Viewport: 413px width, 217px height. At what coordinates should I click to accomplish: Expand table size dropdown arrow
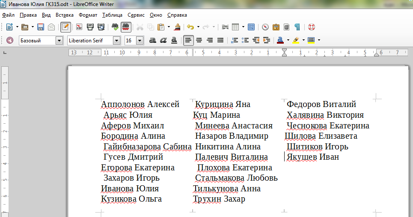click(x=243, y=27)
